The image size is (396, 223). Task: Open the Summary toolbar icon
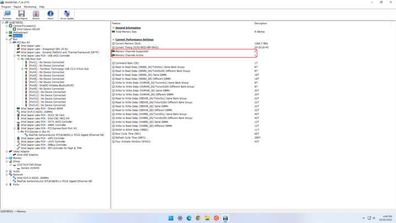[7, 15]
